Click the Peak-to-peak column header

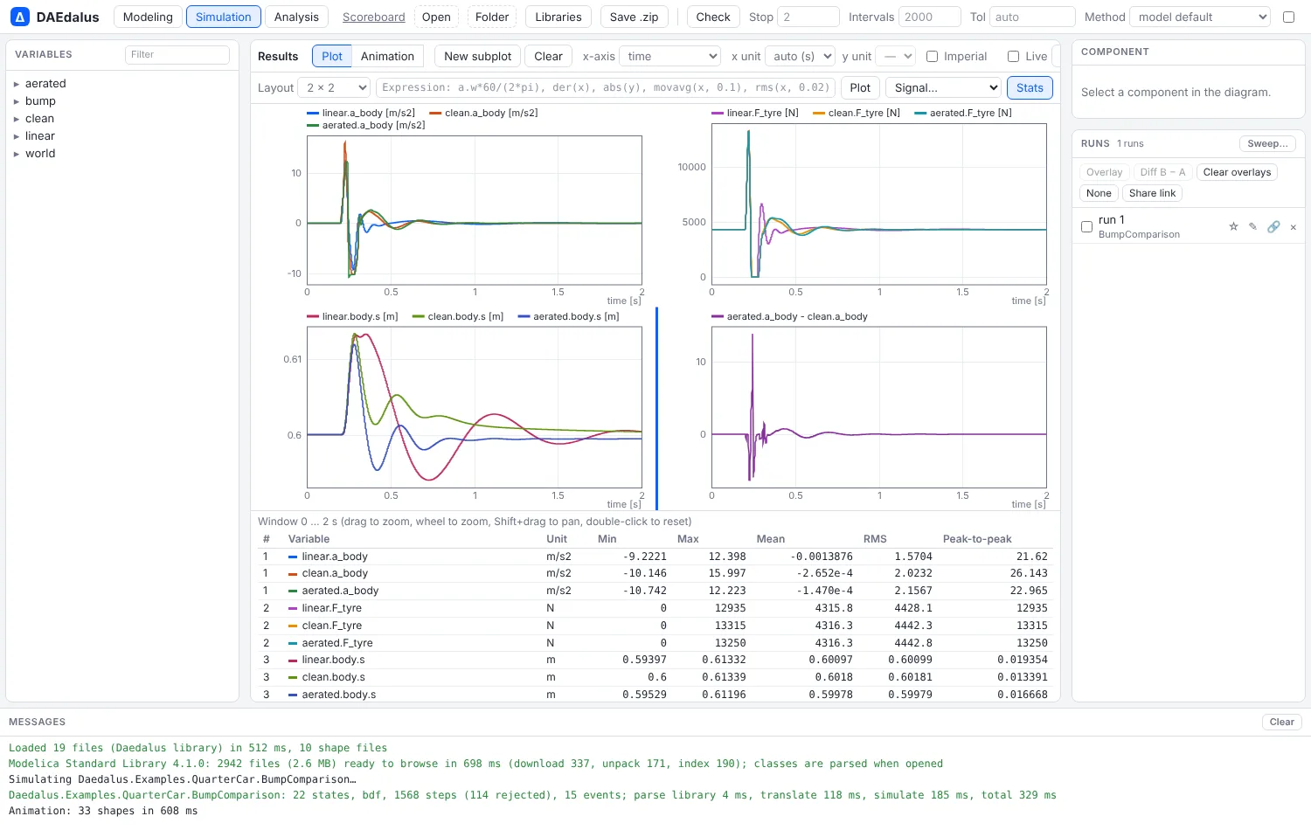(977, 539)
